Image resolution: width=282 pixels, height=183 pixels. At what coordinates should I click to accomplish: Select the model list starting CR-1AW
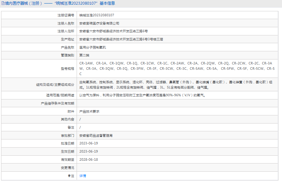coord(177,69)
